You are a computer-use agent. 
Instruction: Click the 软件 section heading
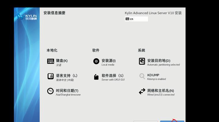click(x=96, y=50)
